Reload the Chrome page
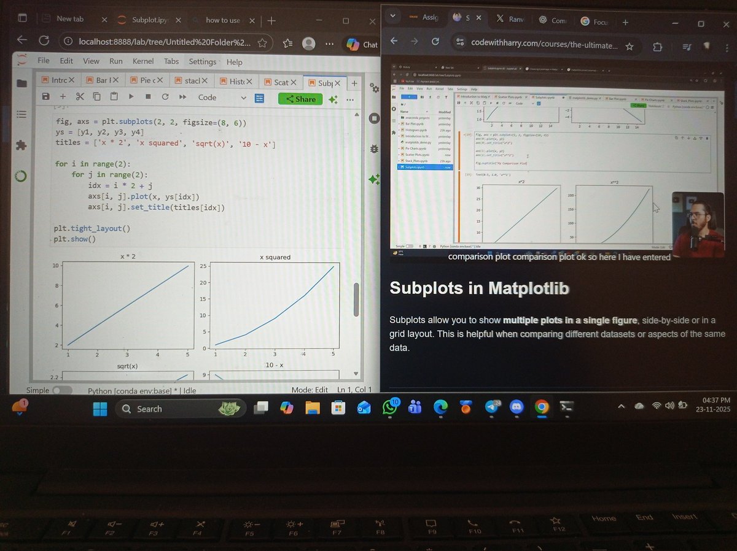This screenshot has height=551, width=737. (435, 41)
